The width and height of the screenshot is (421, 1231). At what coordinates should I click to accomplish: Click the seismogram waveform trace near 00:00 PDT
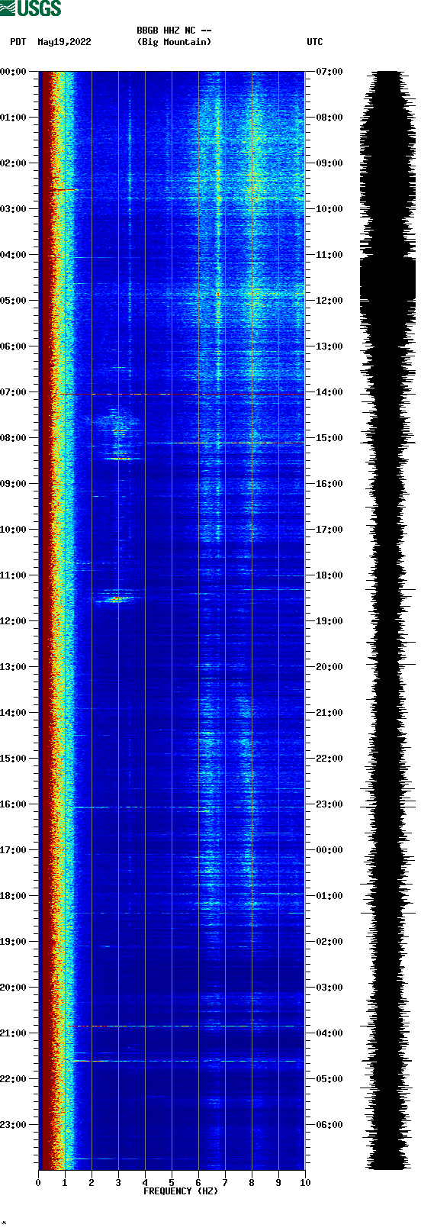coord(387,76)
